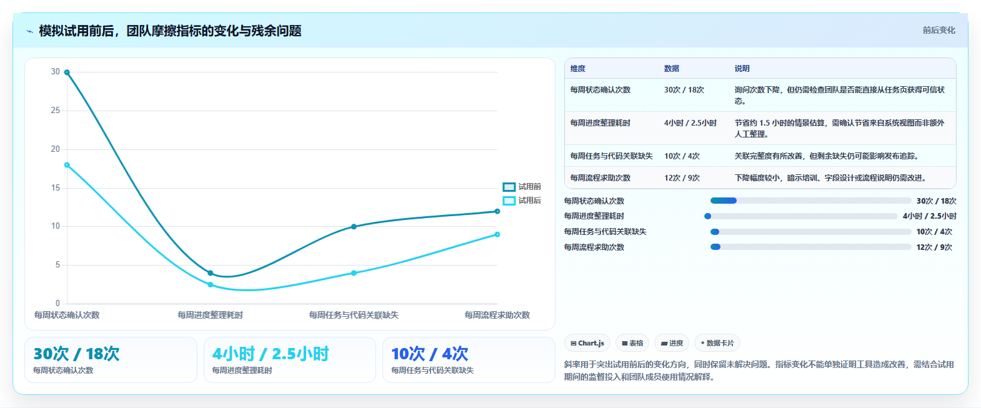Click the footnote paragraph starting 斜率用于突出

click(759, 371)
